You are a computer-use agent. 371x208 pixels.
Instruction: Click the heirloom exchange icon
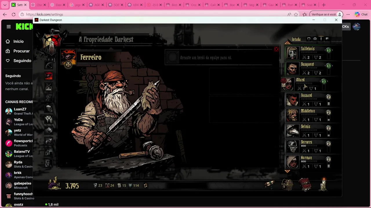(x=146, y=185)
